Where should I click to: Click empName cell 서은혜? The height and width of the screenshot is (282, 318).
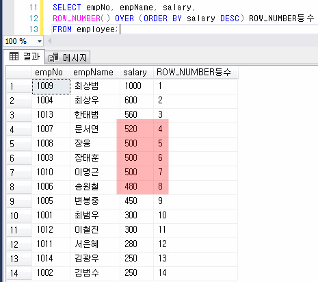[x=95, y=244]
